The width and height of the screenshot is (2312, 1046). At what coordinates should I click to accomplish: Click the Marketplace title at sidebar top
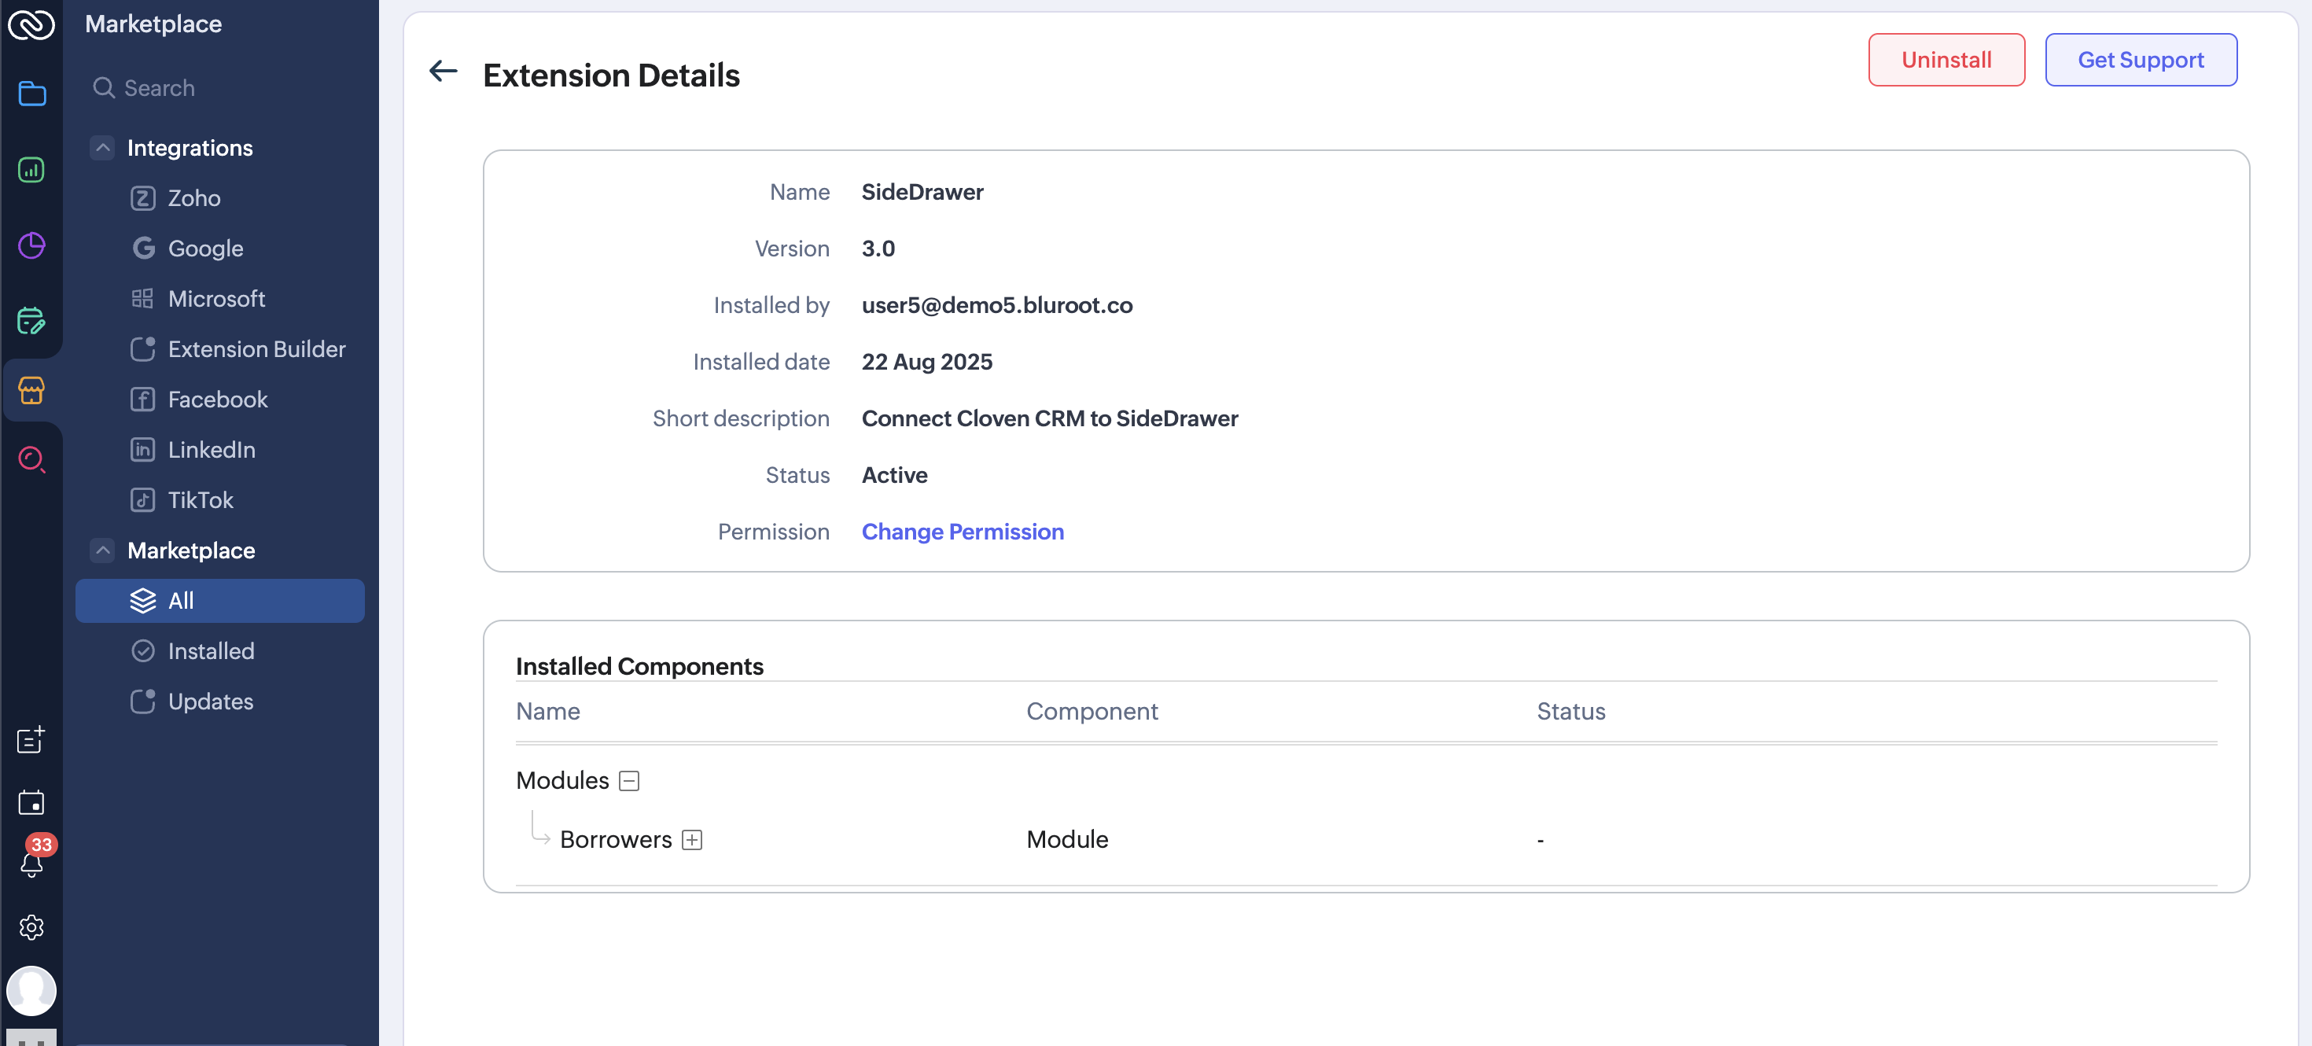pyautogui.click(x=153, y=24)
